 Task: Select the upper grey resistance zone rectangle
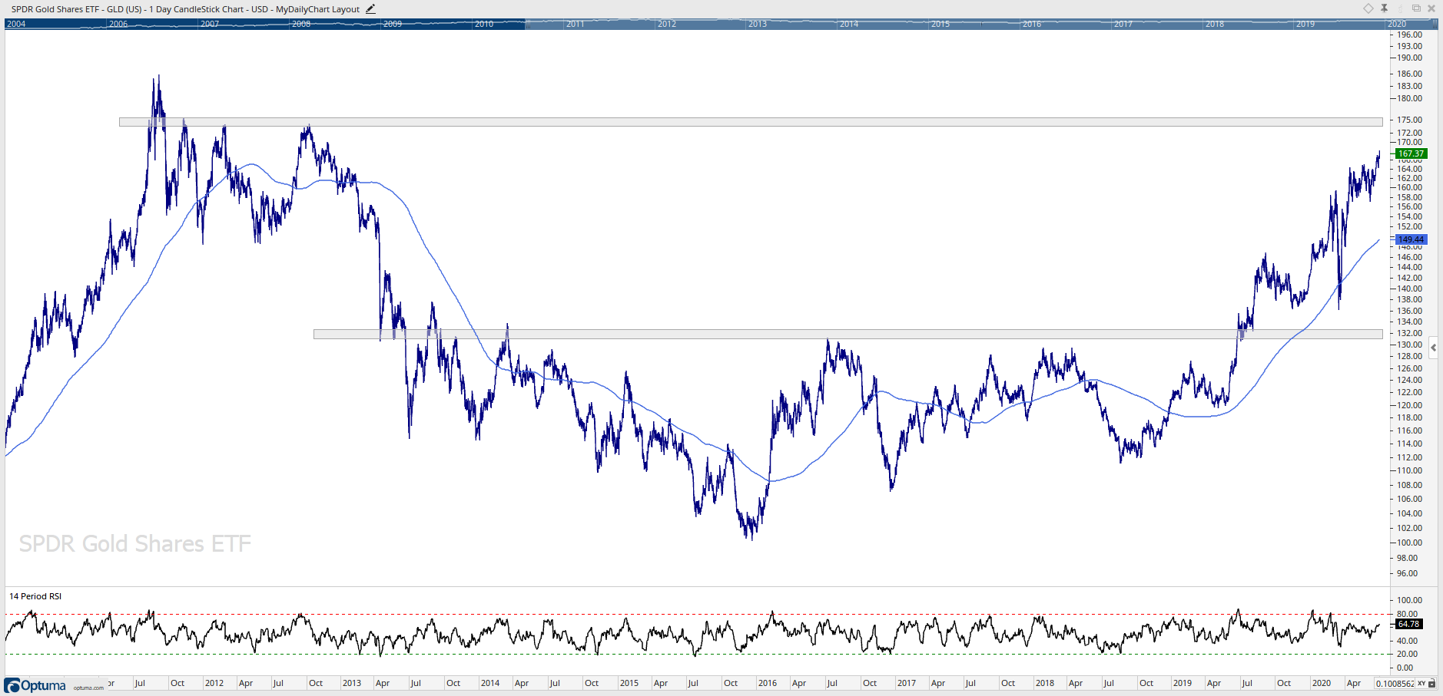751,122
